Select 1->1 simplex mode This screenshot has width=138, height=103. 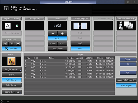(x=80, y=49)
